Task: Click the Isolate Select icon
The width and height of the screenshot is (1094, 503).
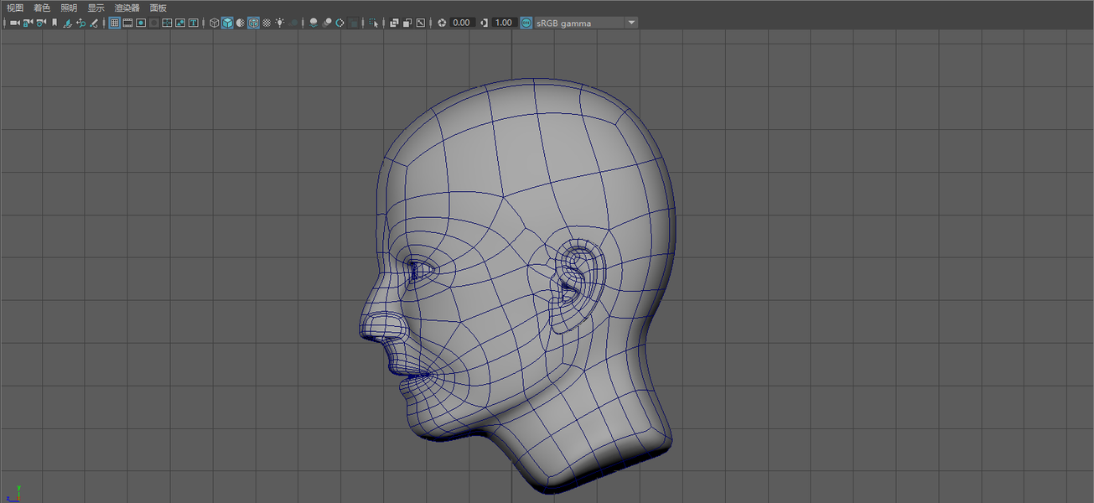Action: 374,23
